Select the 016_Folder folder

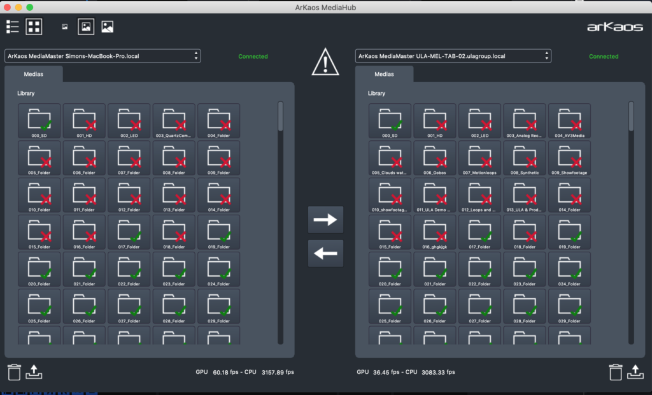84,232
